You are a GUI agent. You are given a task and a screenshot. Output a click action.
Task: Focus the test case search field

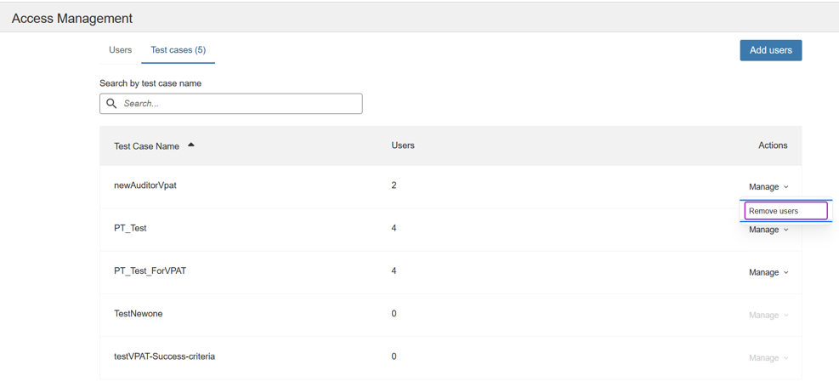230,104
